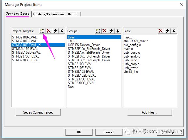Move selected project target down
Screen dimensions: 188x140
(x=62, y=31)
